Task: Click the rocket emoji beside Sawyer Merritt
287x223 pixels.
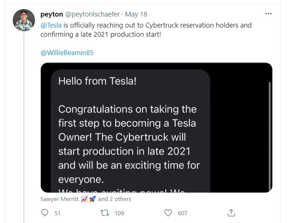Action: click(92, 199)
